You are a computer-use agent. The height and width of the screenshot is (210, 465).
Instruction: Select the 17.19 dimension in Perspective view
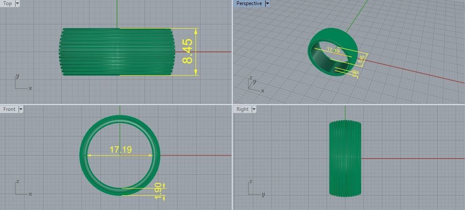[333, 50]
